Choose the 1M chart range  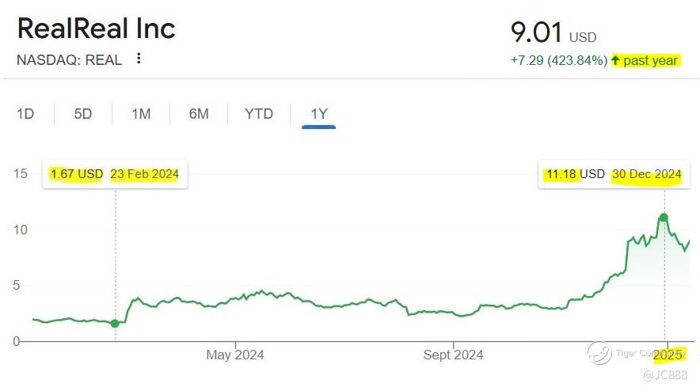(141, 114)
